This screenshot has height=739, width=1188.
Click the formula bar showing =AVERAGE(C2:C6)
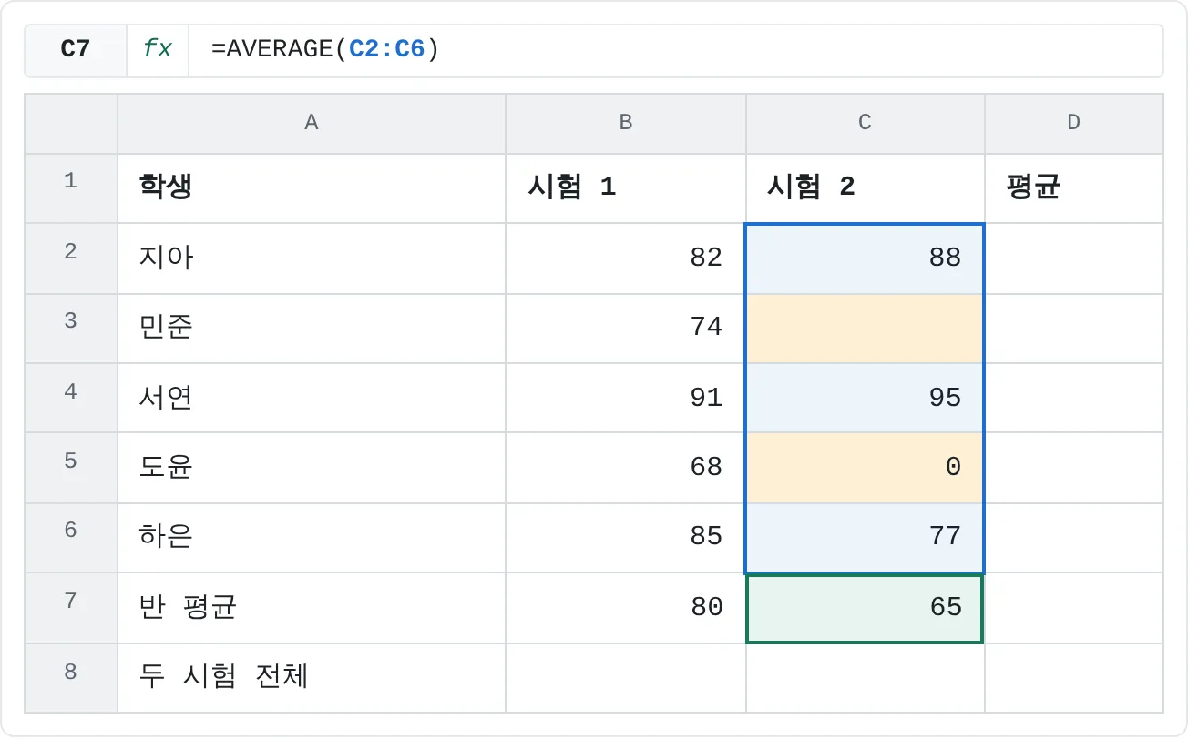point(675,50)
